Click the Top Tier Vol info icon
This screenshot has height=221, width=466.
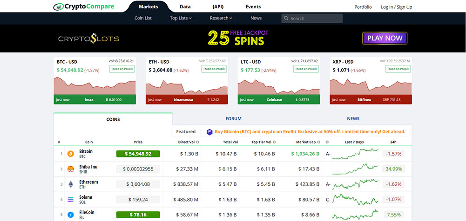tap(274, 142)
